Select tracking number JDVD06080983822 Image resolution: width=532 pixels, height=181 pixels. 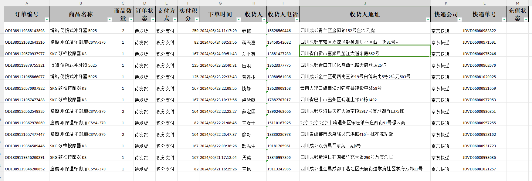(x=479, y=31)
